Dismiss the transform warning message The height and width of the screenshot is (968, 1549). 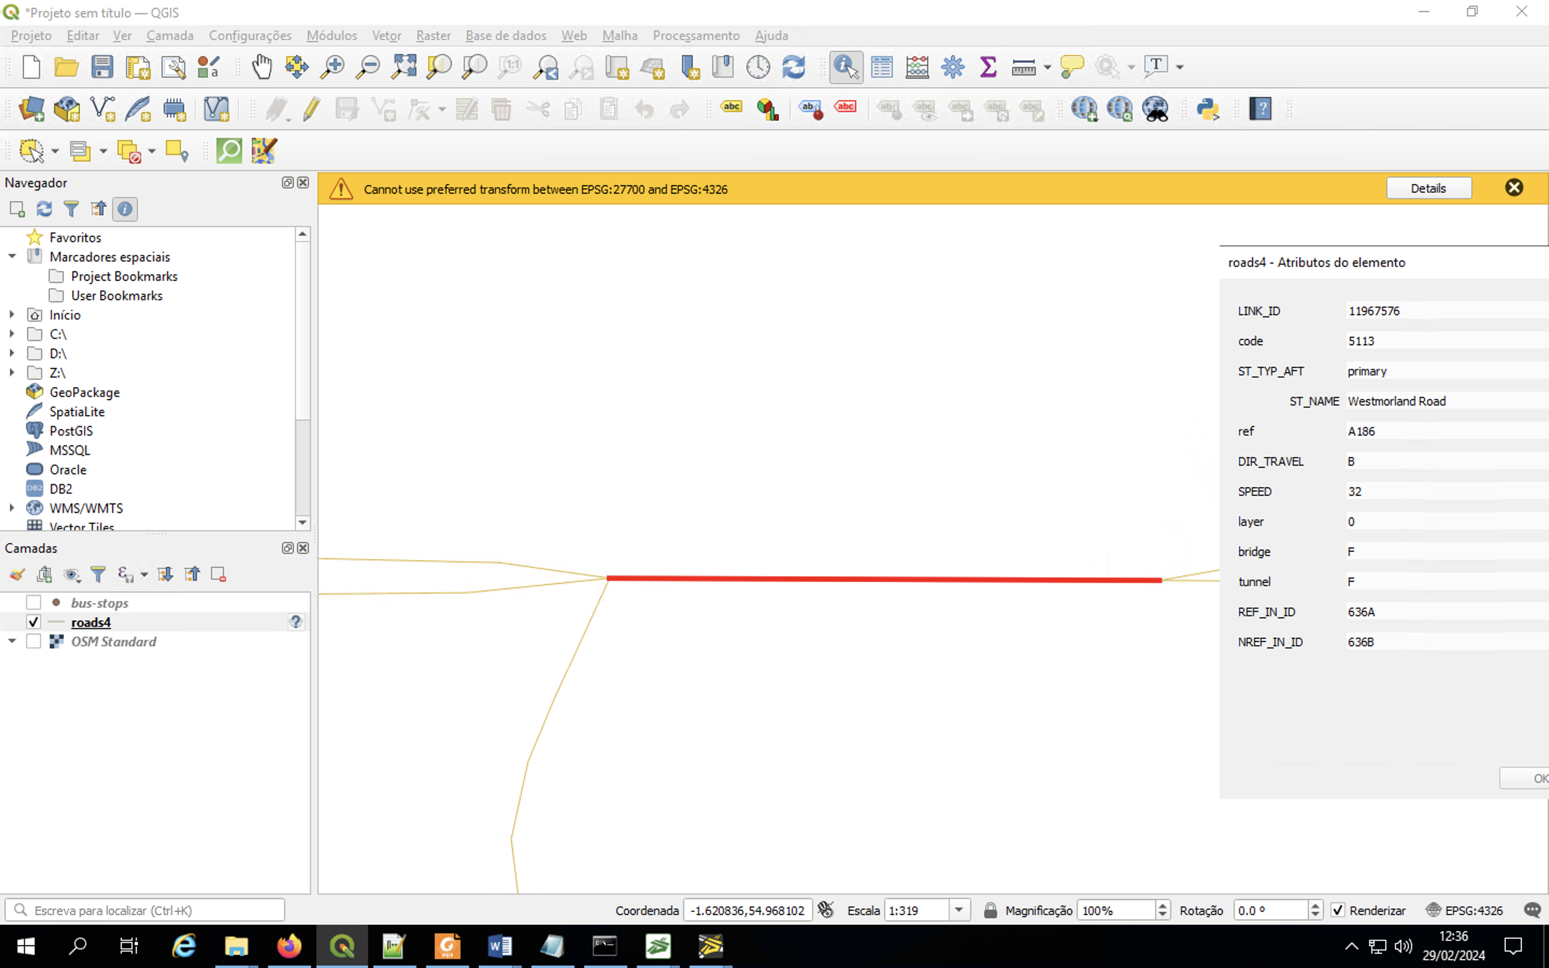click(x=1514, y=188)
